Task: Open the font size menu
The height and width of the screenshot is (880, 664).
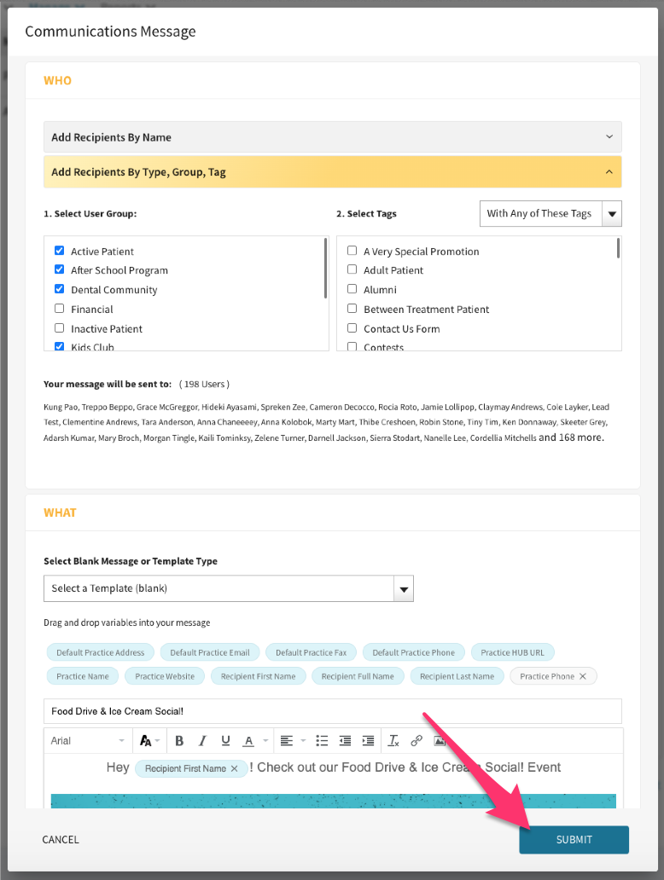Action: pyautogui.click(x=149, y=741)
